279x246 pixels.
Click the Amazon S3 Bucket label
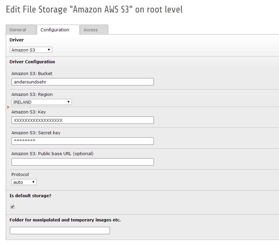point(32,73)
